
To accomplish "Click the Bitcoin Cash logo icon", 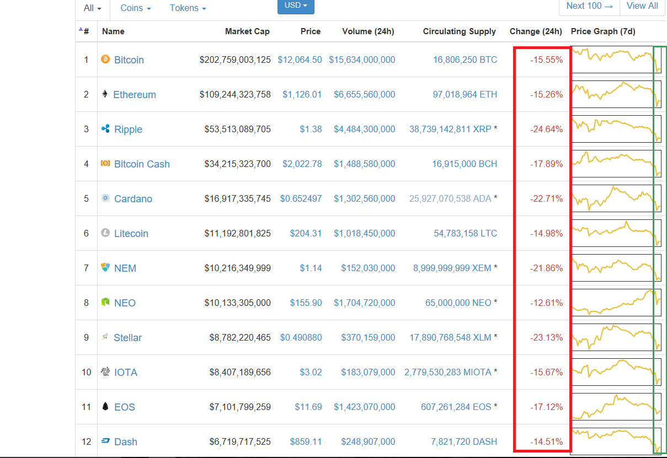I will click(105, 163).
